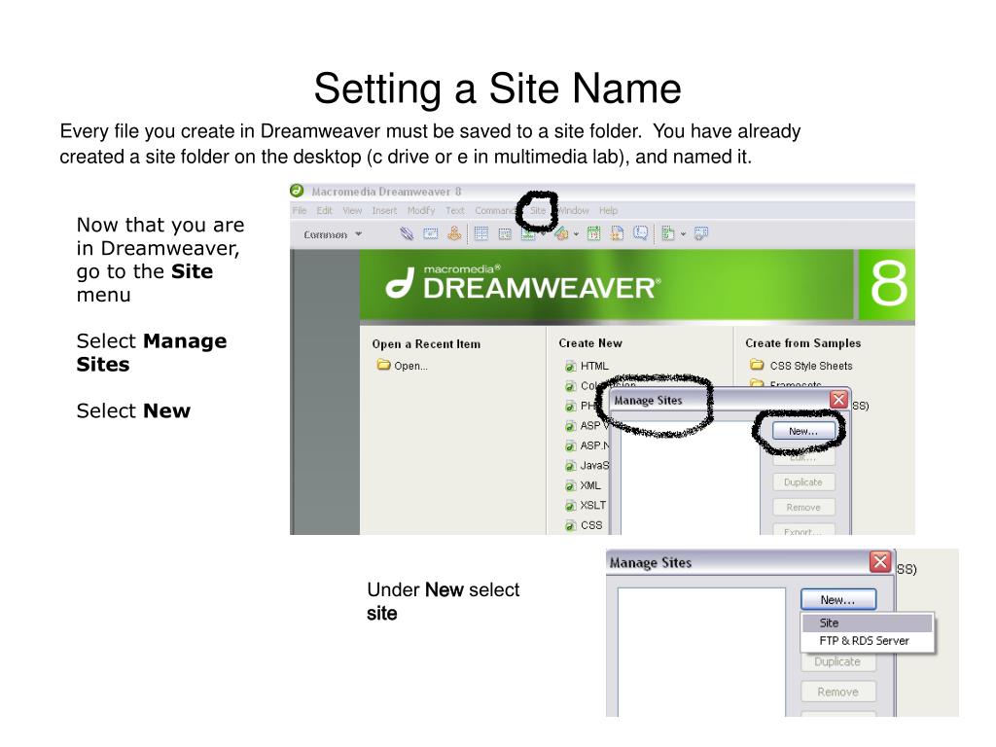Click Remove in dialog overlapping Create New
This screenshot has height=747, width=996.
click(x=803, y=508)
